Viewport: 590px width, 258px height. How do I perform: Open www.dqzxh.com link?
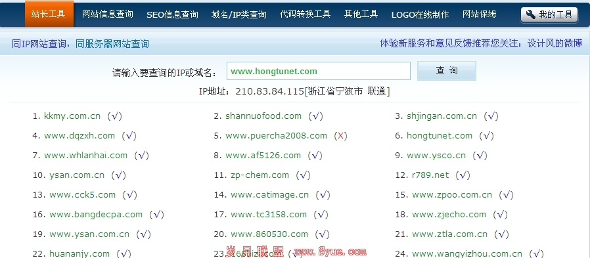79,135
